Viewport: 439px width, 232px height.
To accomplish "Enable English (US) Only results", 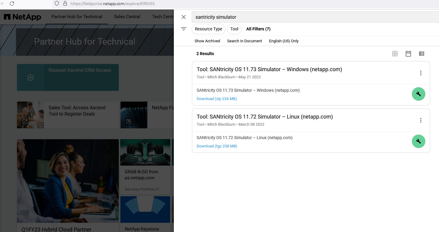I will click(x=284, y=41).
